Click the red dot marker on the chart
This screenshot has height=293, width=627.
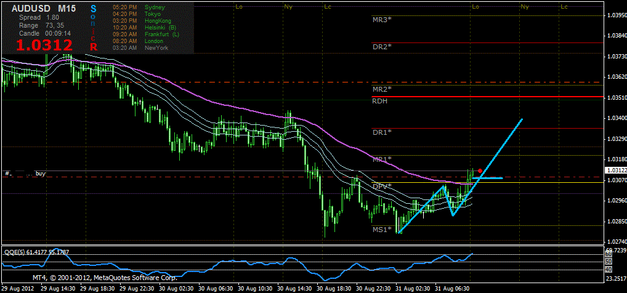(x=480, y=171)
